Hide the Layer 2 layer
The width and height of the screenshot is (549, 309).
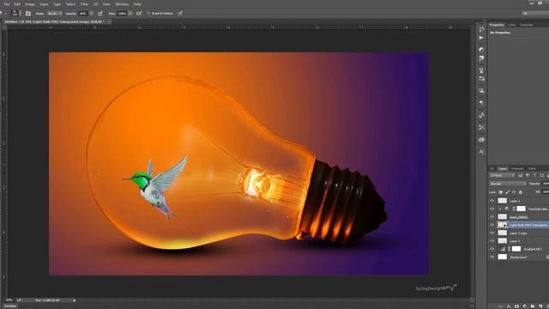point(492,241)
